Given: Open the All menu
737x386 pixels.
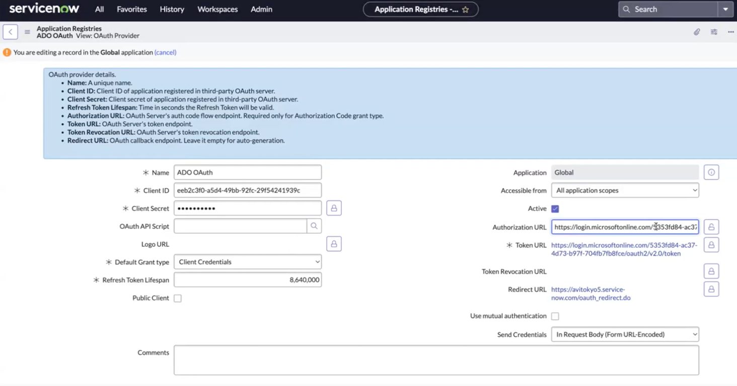Looking at the screenshot, I should coord(100,9).
